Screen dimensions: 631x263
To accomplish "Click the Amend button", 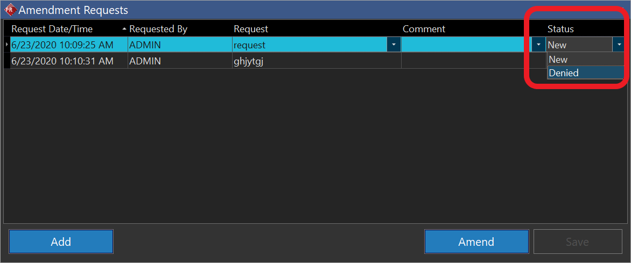I will click(476, 242).
